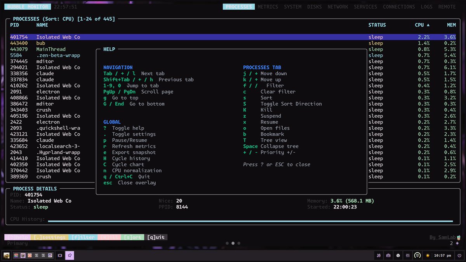Open the alarm clock tray icon
This screenshot has width=466, height=262.
tap(417, 256)
